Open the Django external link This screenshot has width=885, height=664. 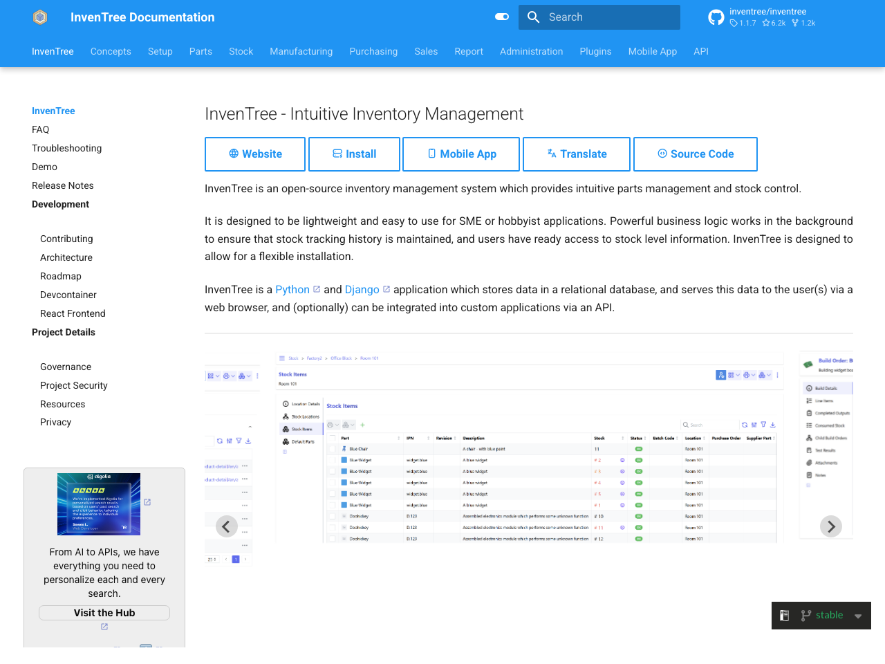pos(362,289)
